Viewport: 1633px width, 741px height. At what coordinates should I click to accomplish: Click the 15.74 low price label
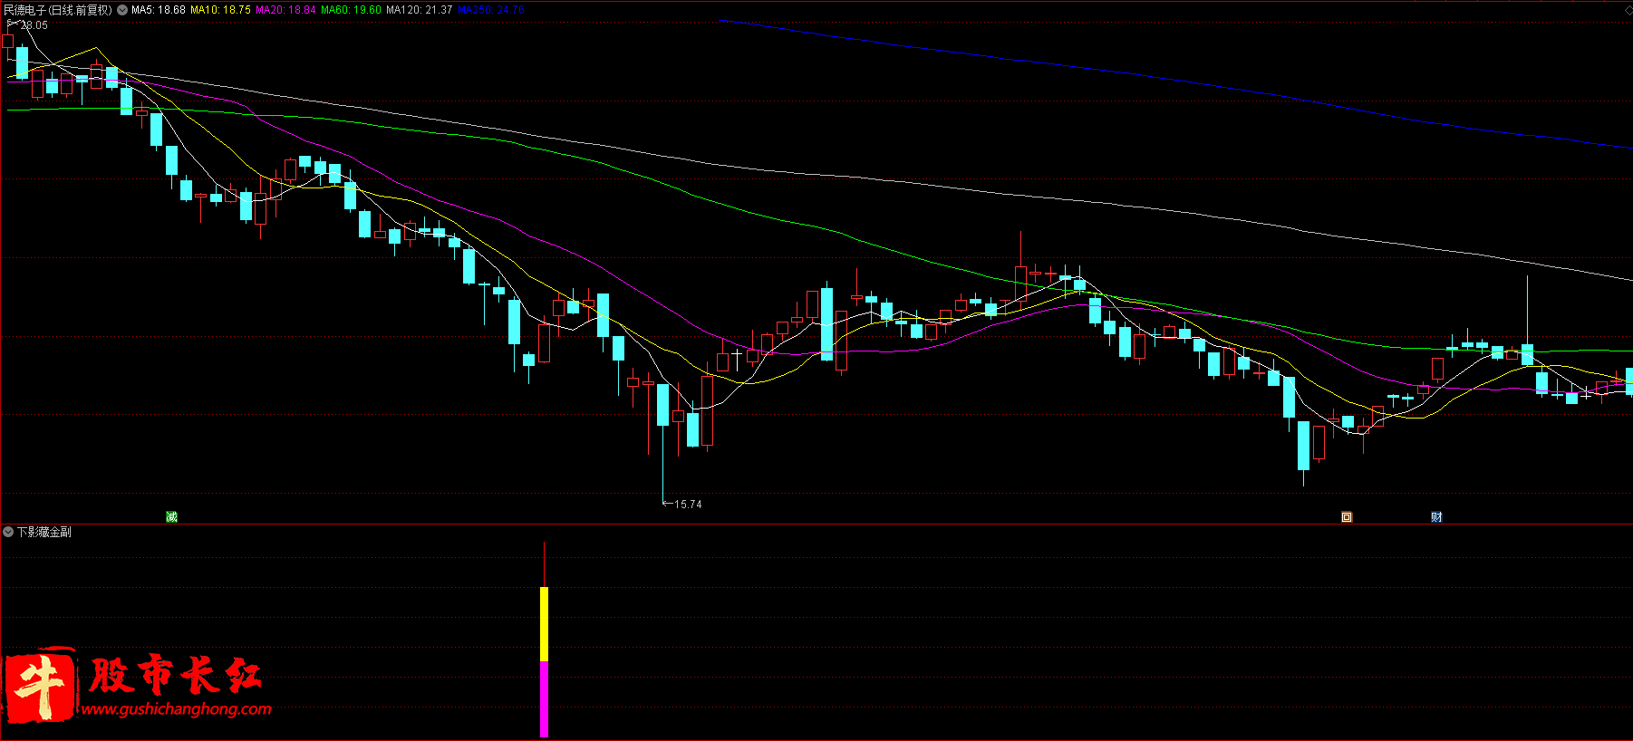click(688, 505)
